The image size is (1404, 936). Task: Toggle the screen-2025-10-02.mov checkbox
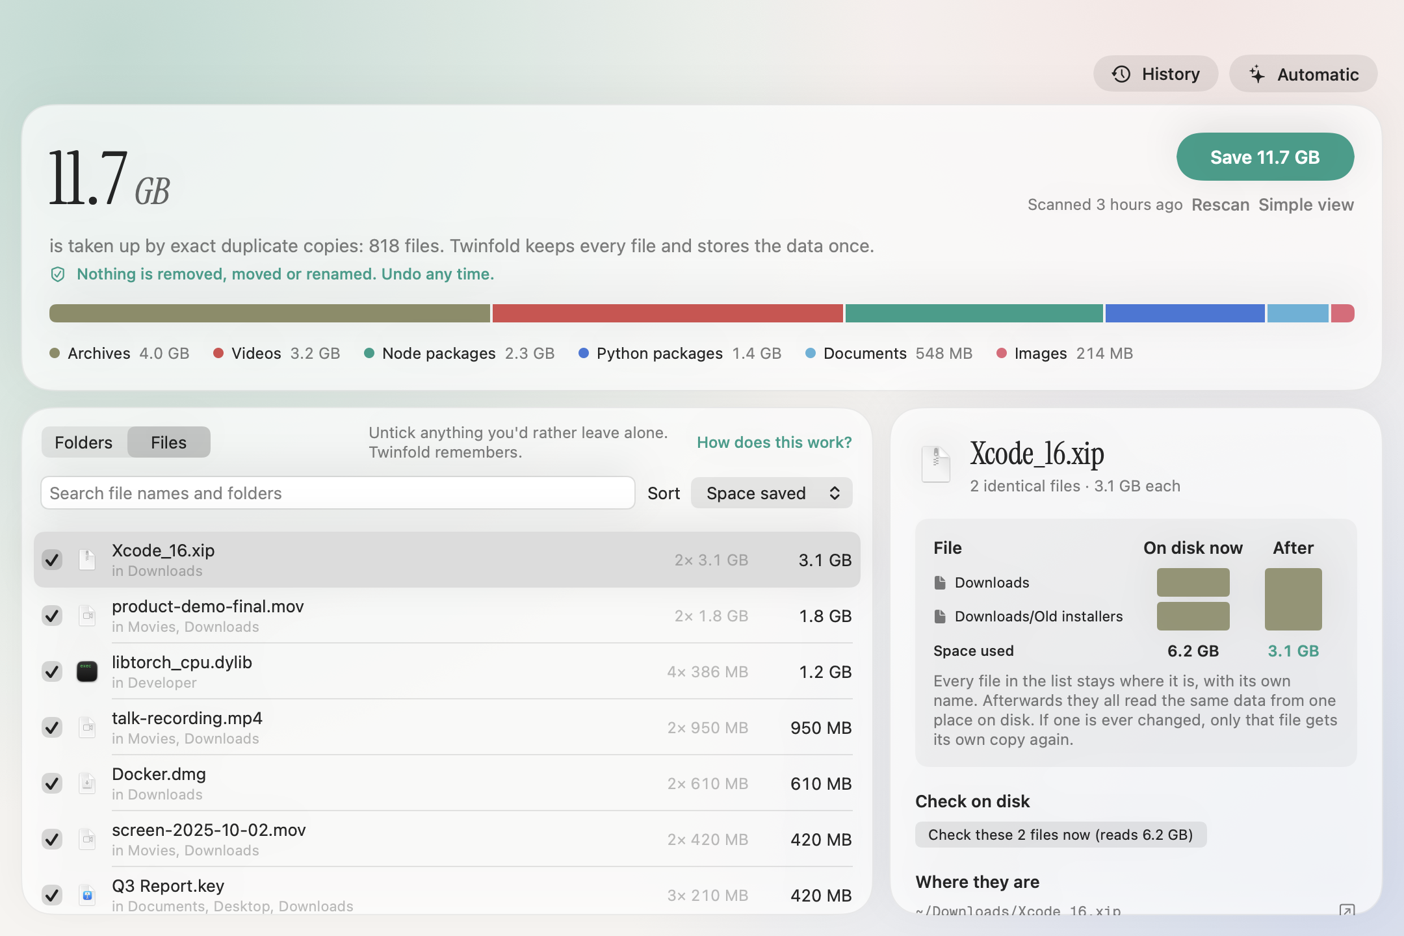[52, 839]
